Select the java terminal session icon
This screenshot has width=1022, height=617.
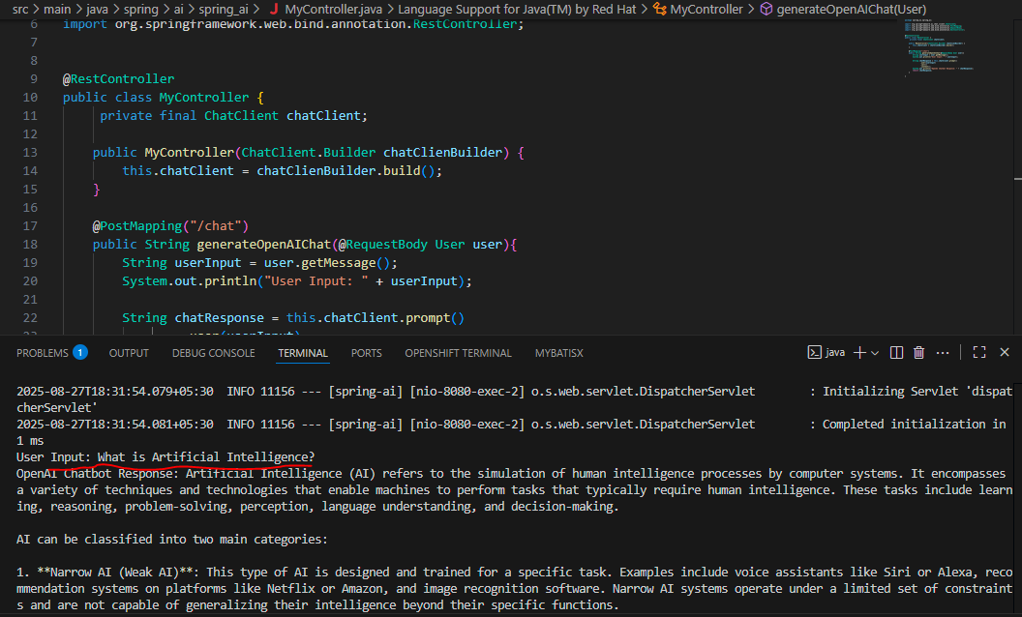pos(821,352)
